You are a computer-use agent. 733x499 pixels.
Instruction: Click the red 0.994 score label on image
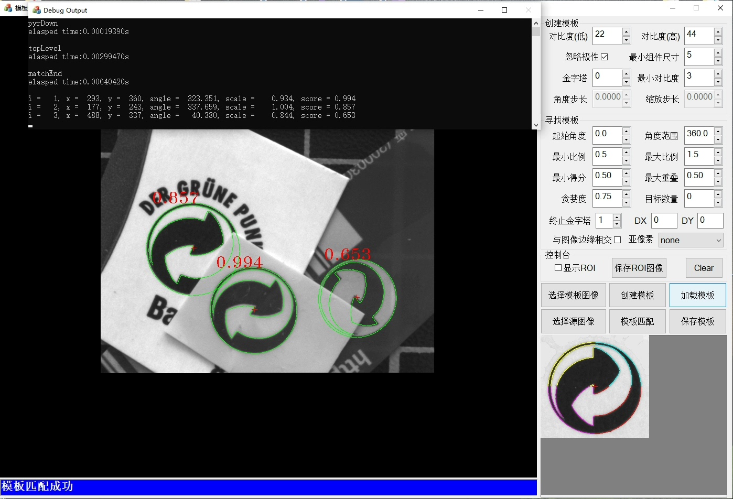[x=239, y=262]
